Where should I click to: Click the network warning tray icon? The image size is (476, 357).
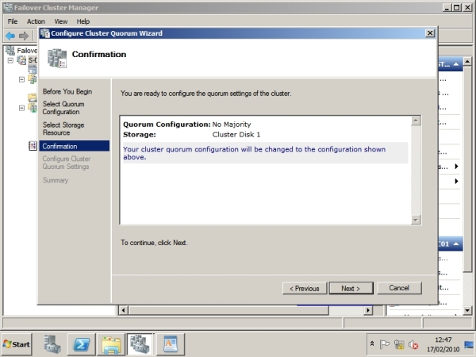point(398,344)
